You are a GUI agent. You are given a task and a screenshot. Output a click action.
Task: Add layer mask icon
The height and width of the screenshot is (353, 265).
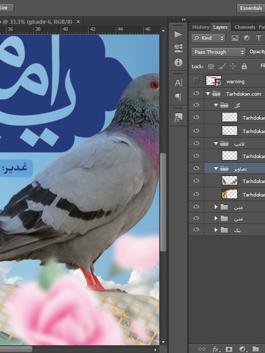pos(229,349)
